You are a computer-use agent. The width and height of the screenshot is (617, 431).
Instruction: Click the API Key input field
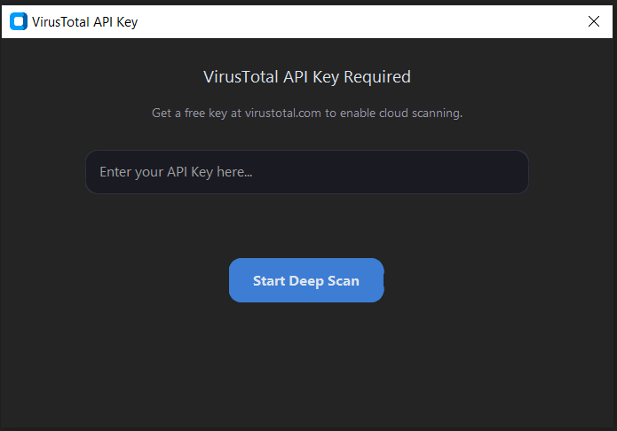coord(307,172)
